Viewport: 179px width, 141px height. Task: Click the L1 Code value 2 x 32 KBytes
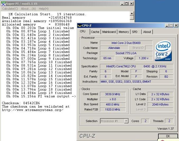160,99
